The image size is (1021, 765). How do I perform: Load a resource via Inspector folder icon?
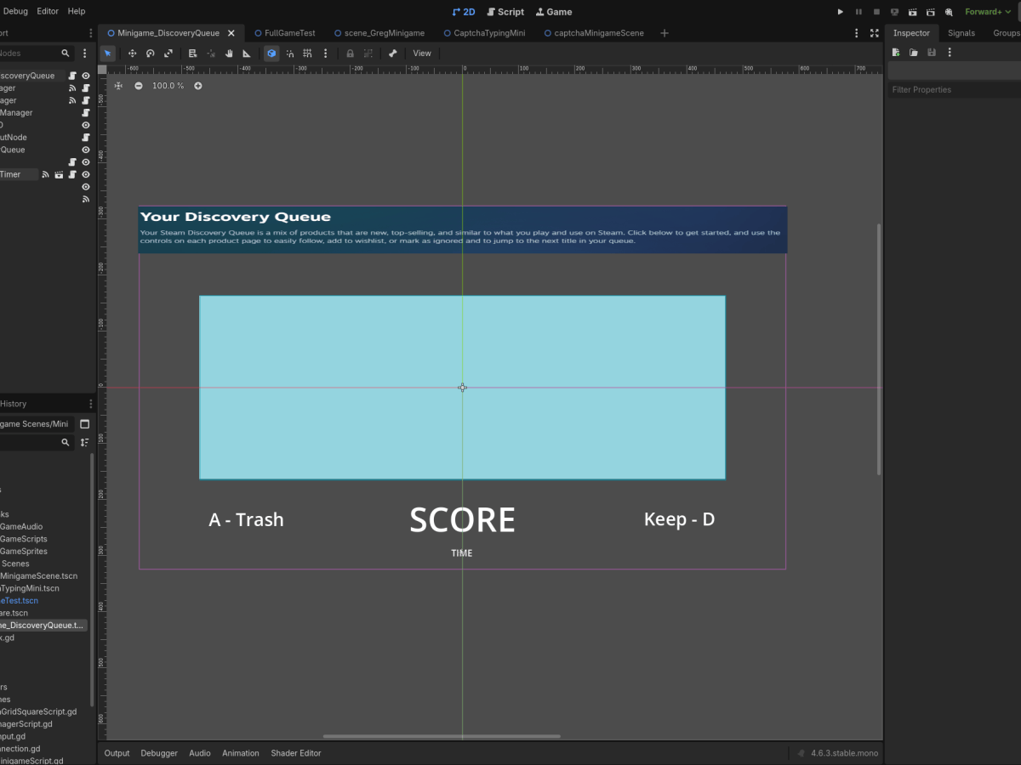(x=914, y=53)
